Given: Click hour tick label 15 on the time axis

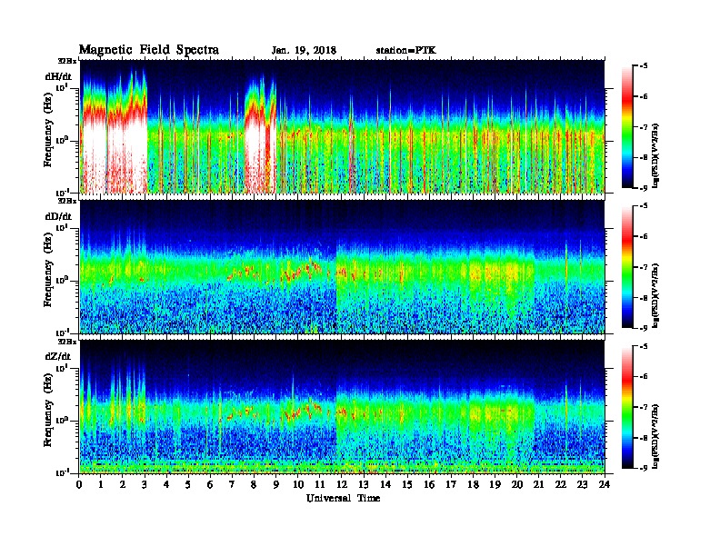Looking at the screenshot, I should 407,485.
